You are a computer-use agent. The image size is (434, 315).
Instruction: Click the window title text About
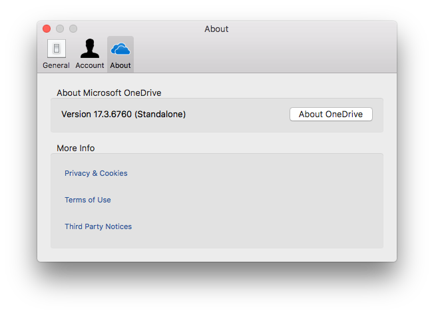[216, 29]
